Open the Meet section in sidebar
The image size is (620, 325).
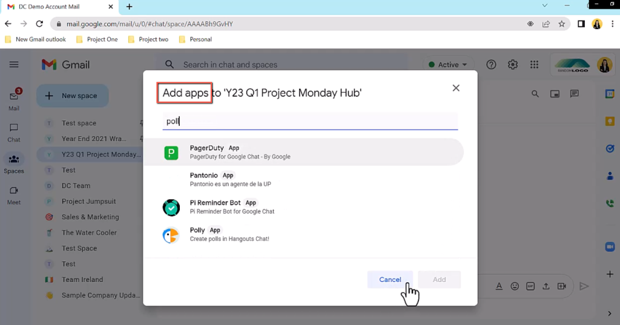[x=14, y=195]
